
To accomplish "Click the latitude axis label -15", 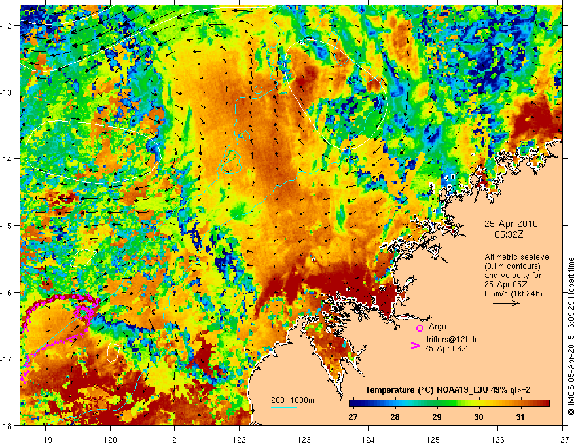I will click(7, 225).
